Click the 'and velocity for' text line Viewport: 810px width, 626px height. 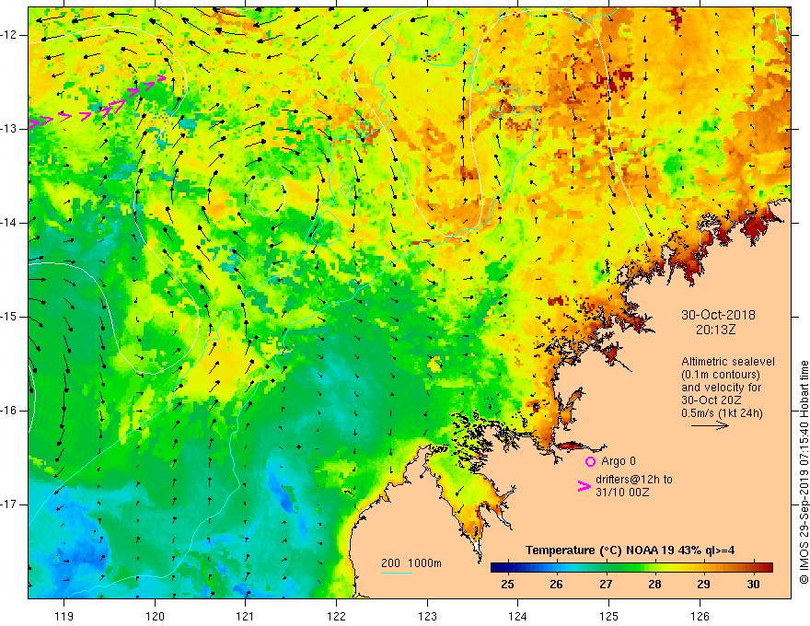point(721,388)
